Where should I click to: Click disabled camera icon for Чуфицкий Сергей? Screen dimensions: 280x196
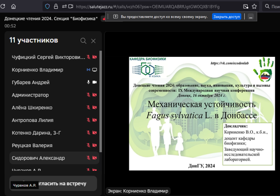95,57
